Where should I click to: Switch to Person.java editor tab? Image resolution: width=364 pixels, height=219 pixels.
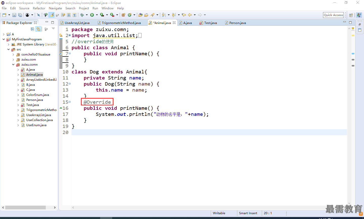[236, 23]
